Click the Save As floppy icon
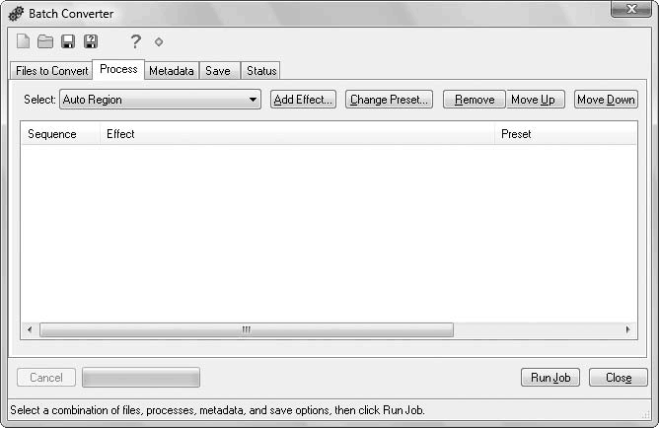 91,41
